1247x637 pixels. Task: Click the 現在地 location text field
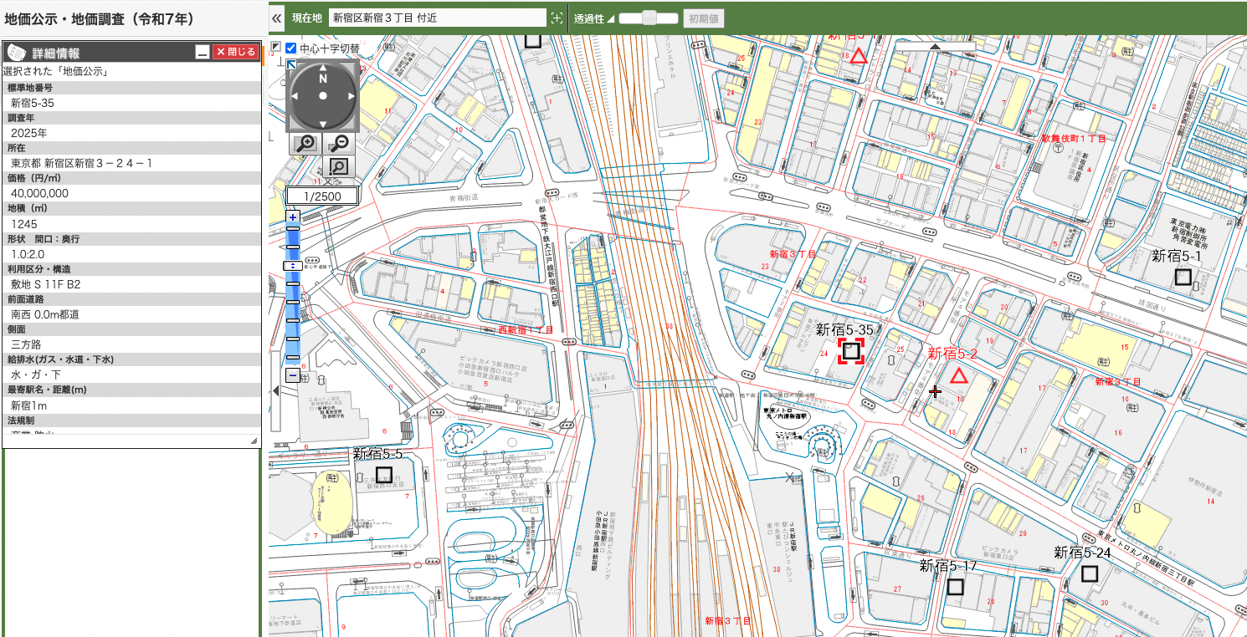tap(437, 18)
